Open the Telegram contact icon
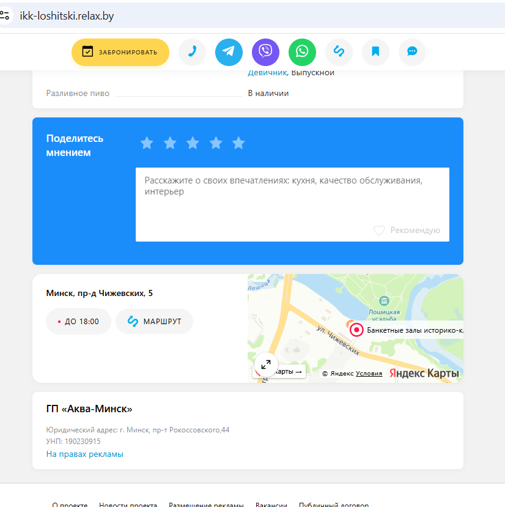Viewport: 505px width, 507px height. click(229, 52)
